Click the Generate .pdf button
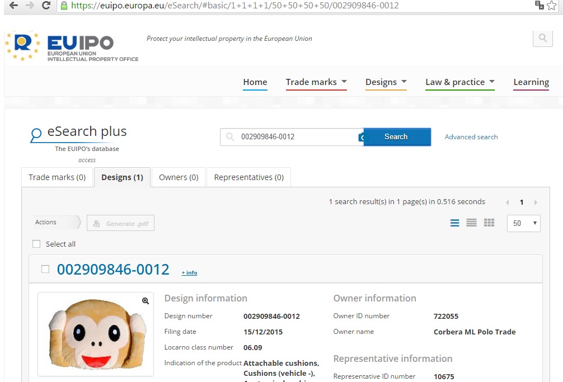The height and width of the screenshot is (382, 563). [121, 223]
